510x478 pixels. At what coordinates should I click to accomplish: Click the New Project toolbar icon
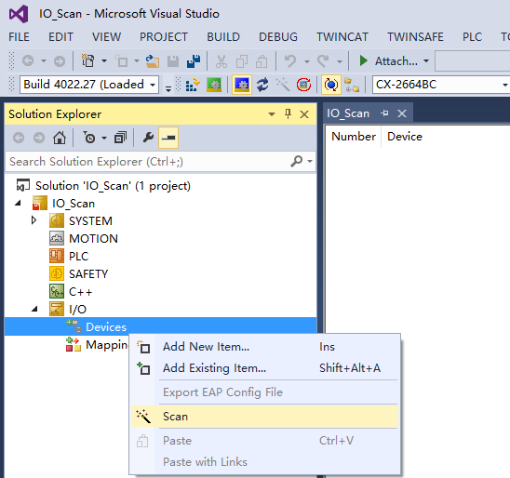pos(88,60)
